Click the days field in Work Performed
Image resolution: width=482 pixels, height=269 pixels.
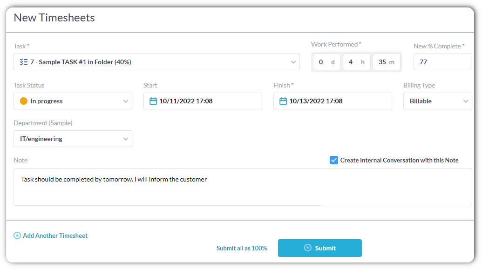(326, 62)
